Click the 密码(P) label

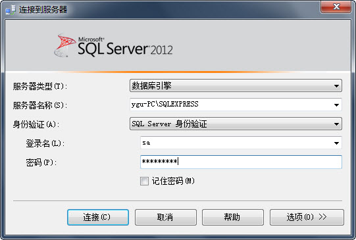point(41,162)
